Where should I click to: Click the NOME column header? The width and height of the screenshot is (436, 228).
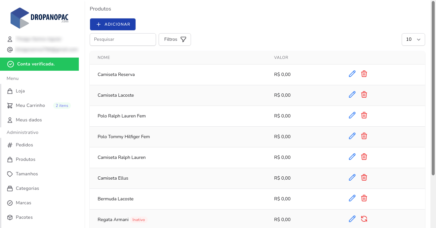pos(104,58)
